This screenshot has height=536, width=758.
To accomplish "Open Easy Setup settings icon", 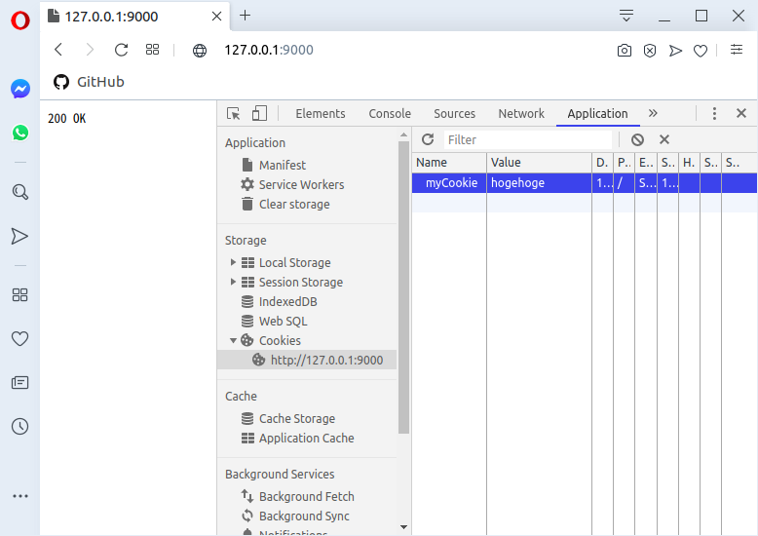I will pyautogui.click(x=737, y=50).
